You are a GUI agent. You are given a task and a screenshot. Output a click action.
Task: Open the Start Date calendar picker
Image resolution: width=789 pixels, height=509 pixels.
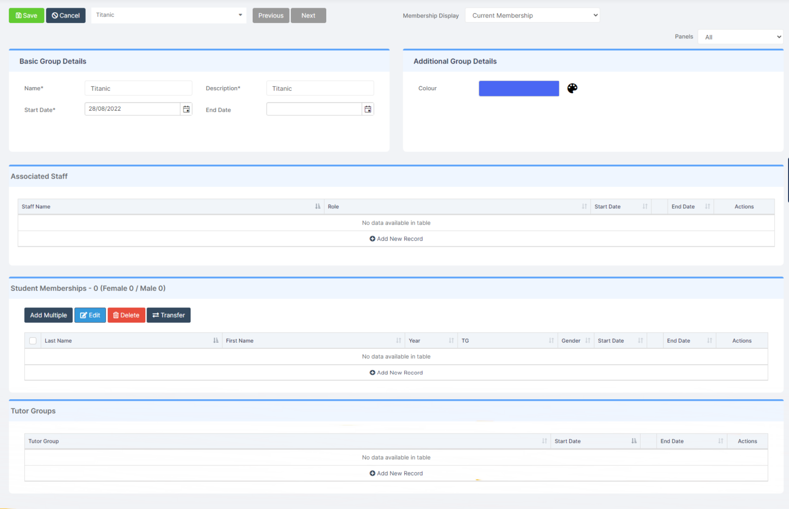click(x=186, y=109)
